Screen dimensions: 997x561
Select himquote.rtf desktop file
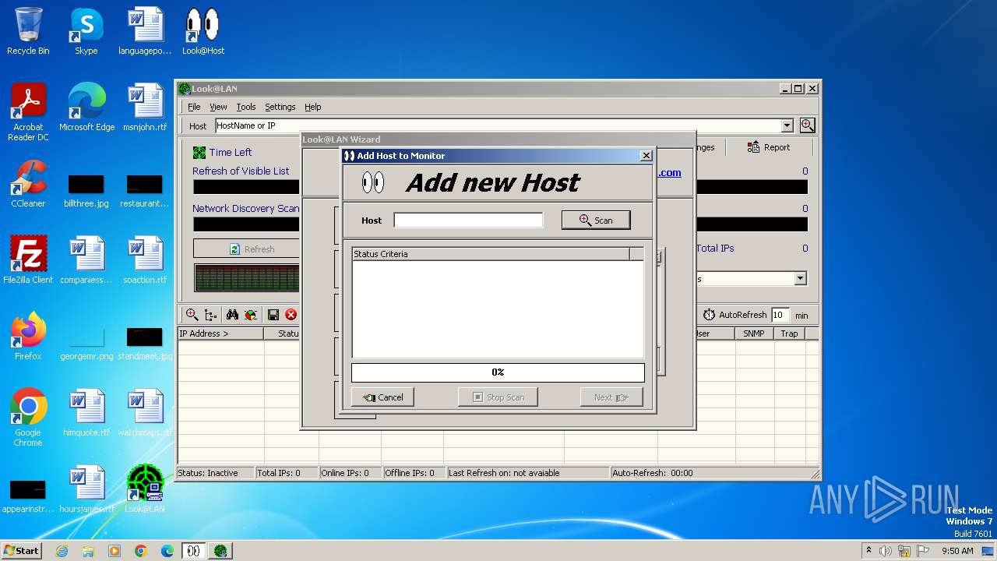[86, 413]
